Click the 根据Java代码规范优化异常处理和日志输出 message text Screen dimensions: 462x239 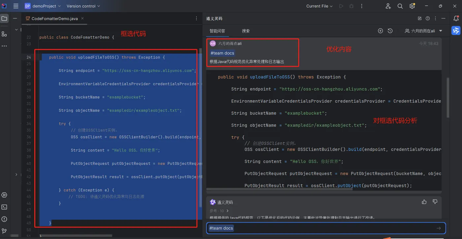tap(247, 62)
